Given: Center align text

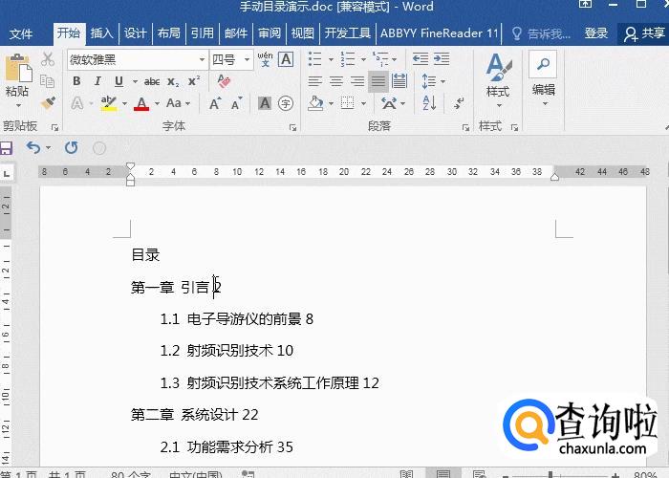Looking at the screenshot, I should coord(336,81).
